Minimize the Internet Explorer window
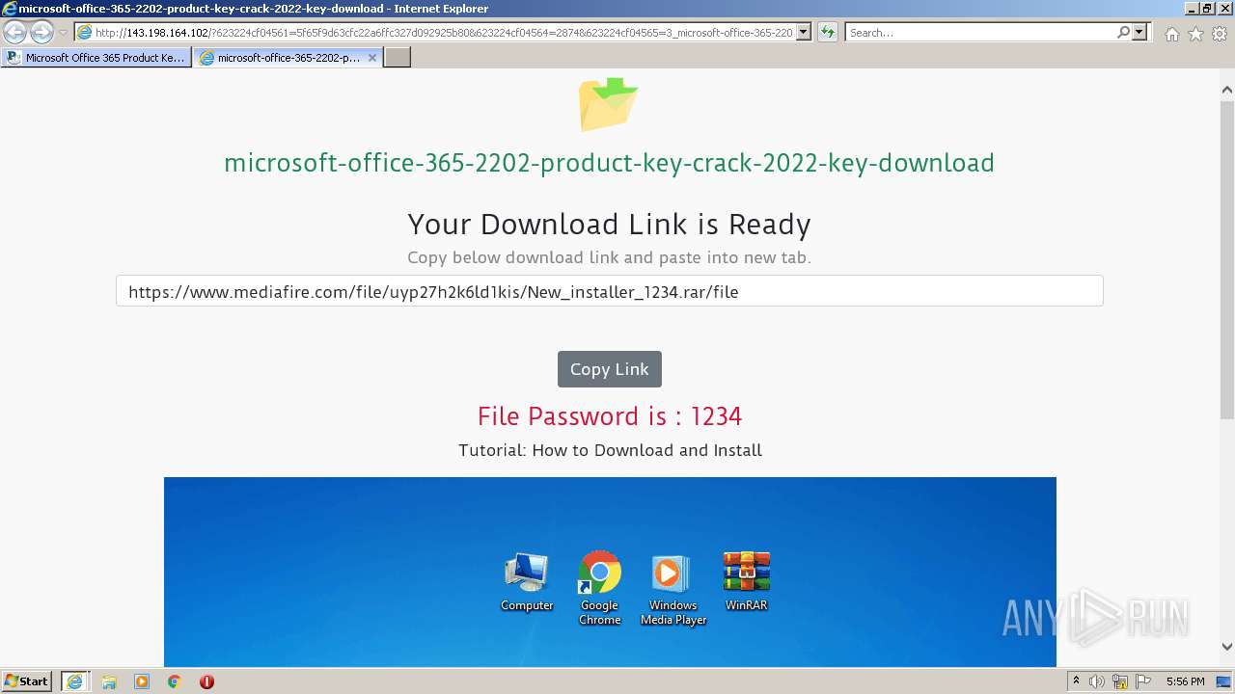The height and width of the screenshot is (694, 1235). [1192, 8]
